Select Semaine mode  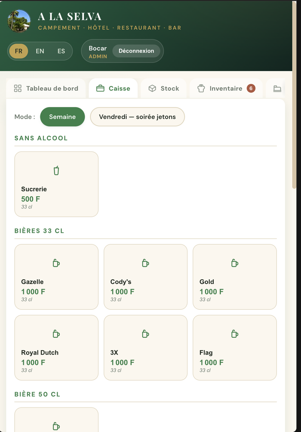click(x=62, y=117)
